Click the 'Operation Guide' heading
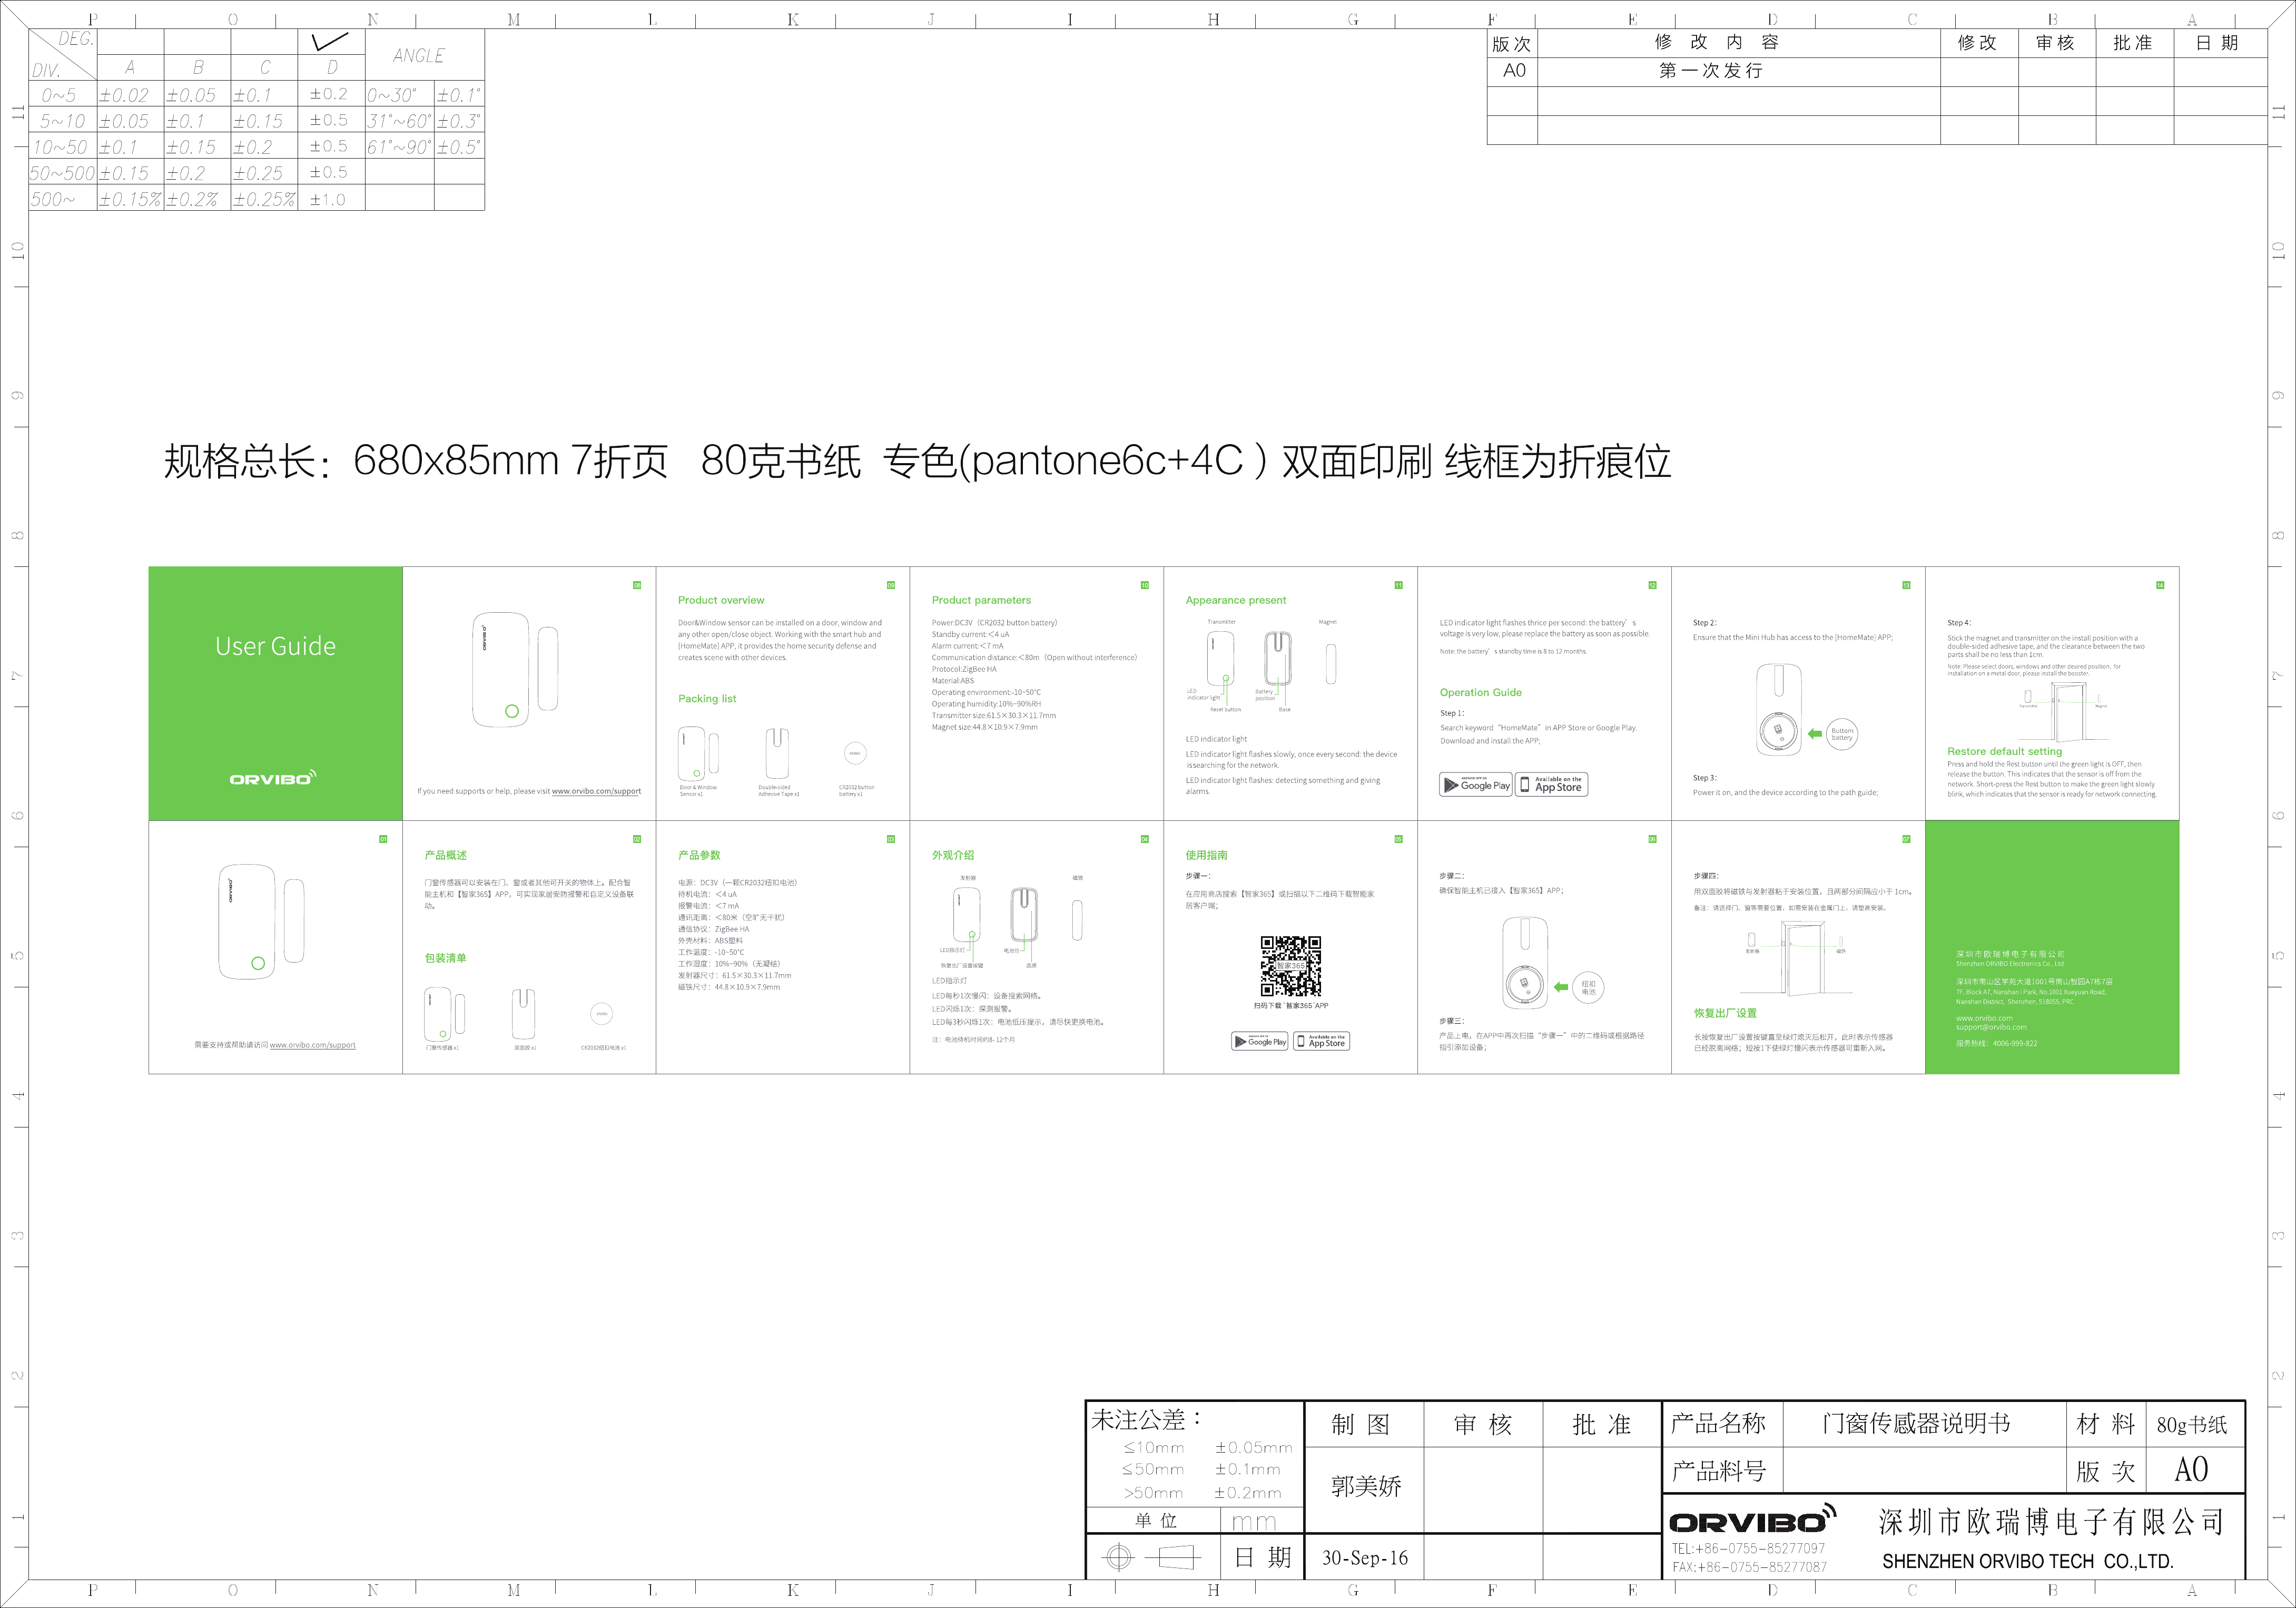Viewport: 2296px width, 1608px height. 1480,692
